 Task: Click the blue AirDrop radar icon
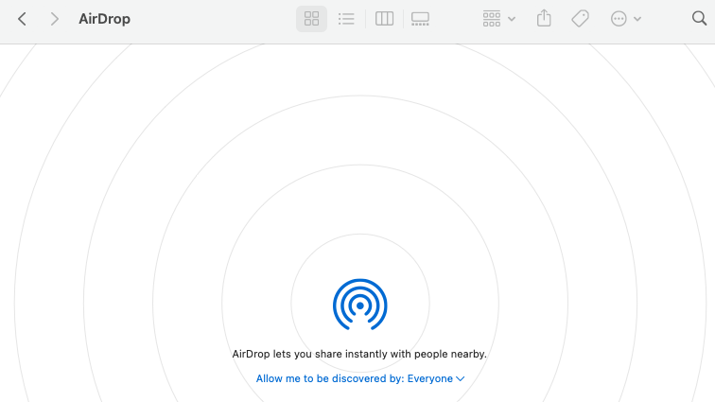pyautogui.click(x=359, y=304)
